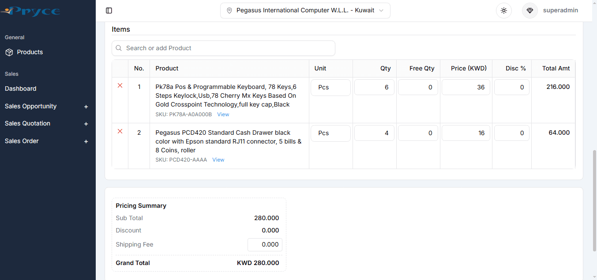Open View link for PCD420 cash drawer
Image resolution: width=597 pixels, height=280 pixels.
point(218,159)
